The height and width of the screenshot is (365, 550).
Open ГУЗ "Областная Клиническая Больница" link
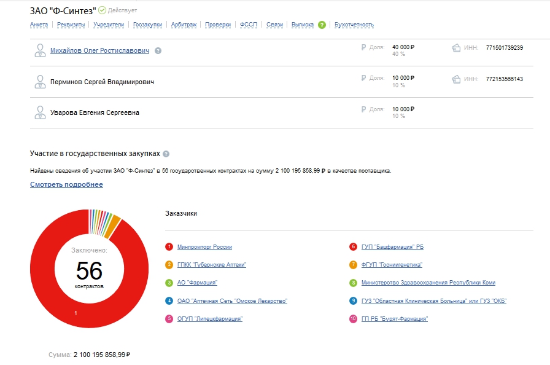434,300
